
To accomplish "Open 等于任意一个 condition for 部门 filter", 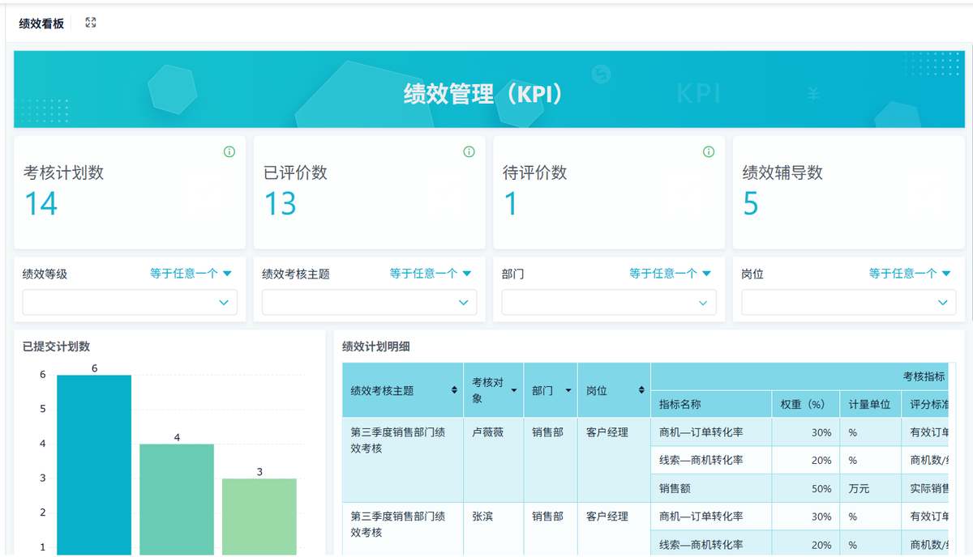I will click(x=671, y=274).
